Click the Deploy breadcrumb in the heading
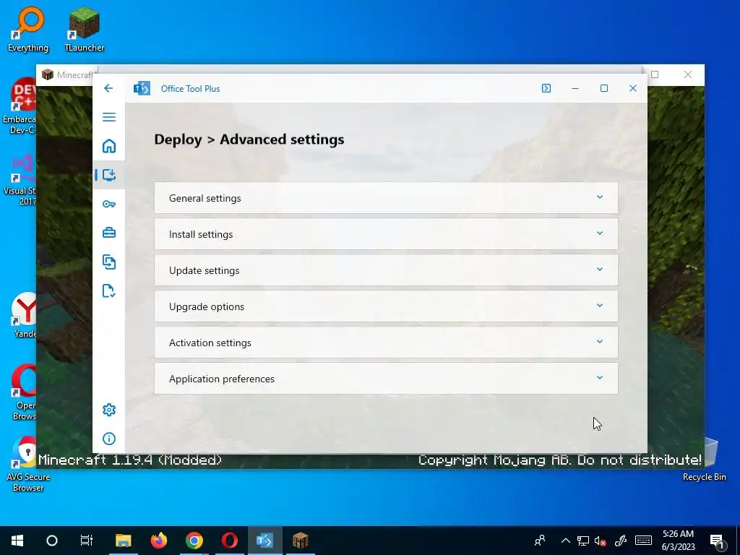Image resolution: width=740 pixels, height=555 pixels. (x=178, y=139)
